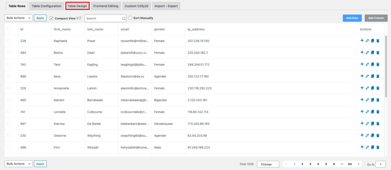This screenshot has width=391, height=170.
Task: Click the previous page arrow
Action: pos(286,164)
